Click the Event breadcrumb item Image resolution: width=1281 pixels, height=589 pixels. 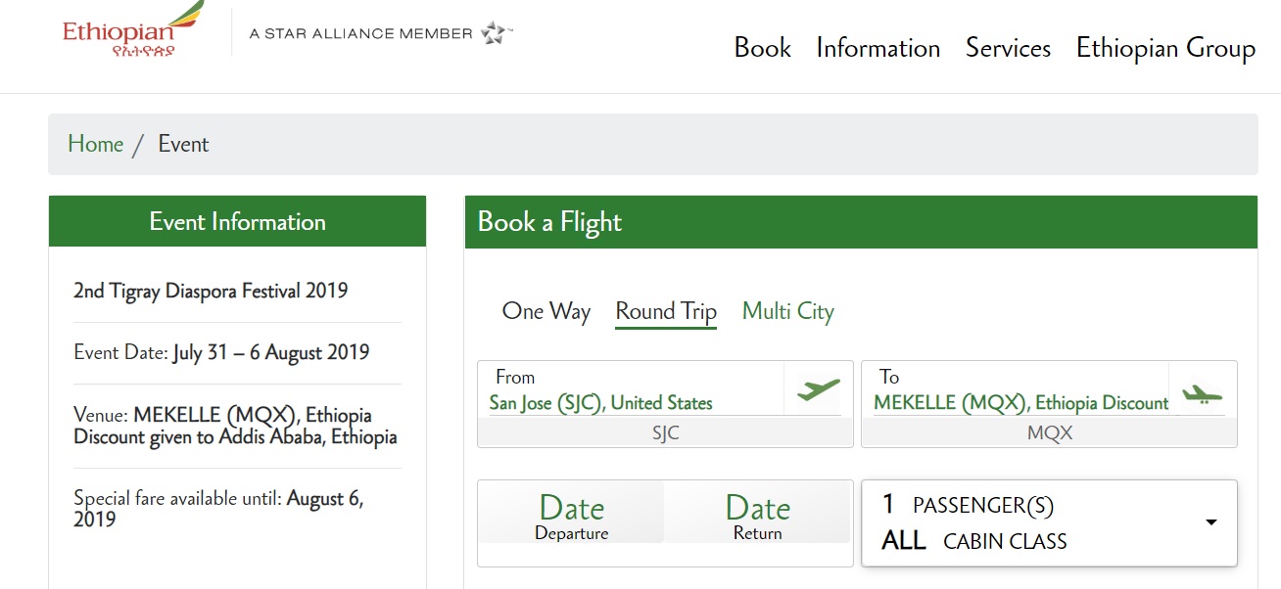pyautogui.click(x=183, y=144)
